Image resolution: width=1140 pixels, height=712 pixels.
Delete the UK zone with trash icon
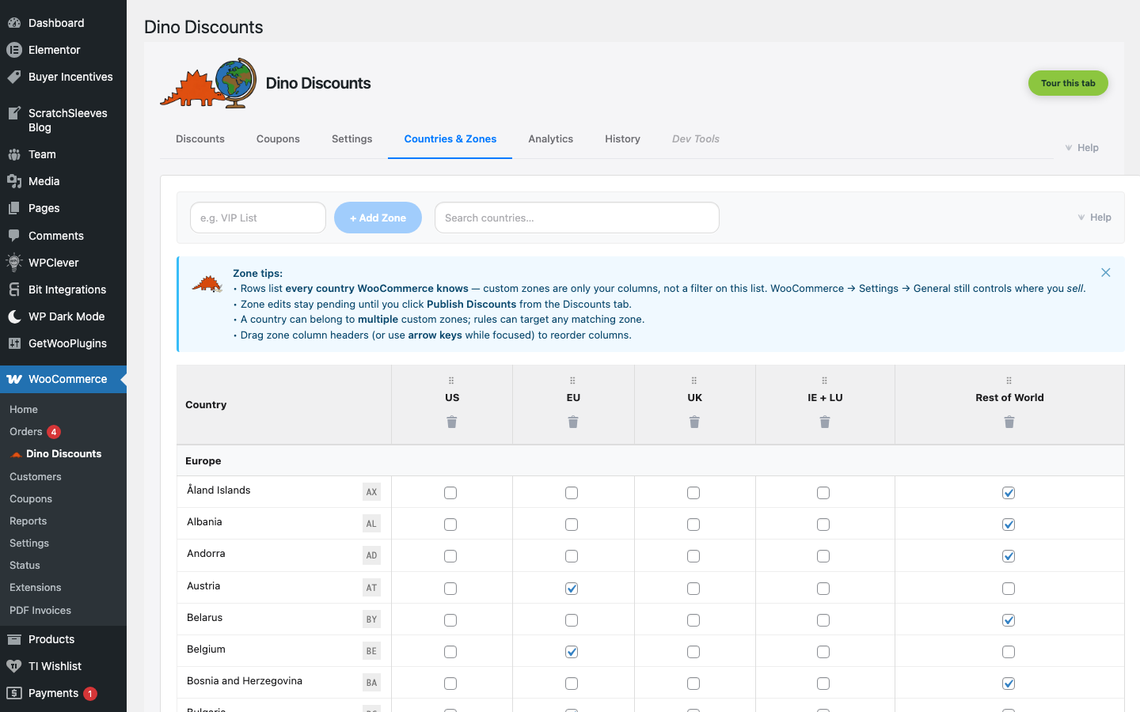(694, 422)
